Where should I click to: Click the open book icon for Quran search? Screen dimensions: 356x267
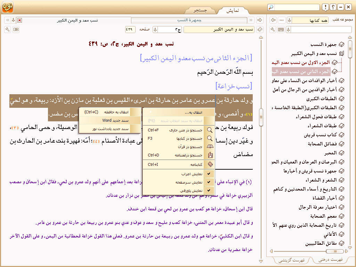(x=210, y=147)
